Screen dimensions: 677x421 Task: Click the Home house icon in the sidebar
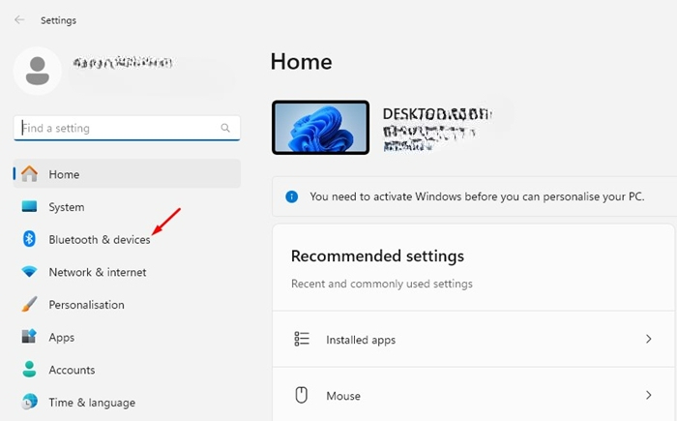29,174
